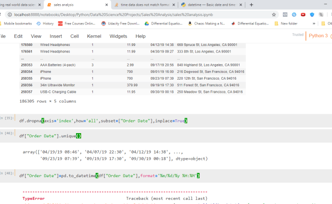This screenshot has width=332, height=204.
Task: Switch to time data does not match tab
Action: tap(145, 5)
